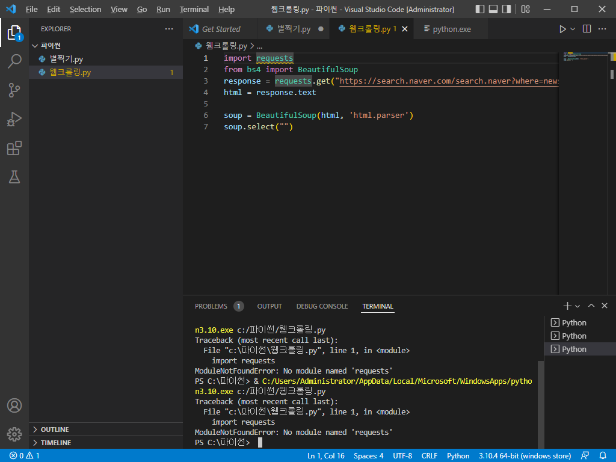The width and height of the screenshot is (616, 462).
Task: Click Ln 1, Col 16 status item
Action: (325, 456)
